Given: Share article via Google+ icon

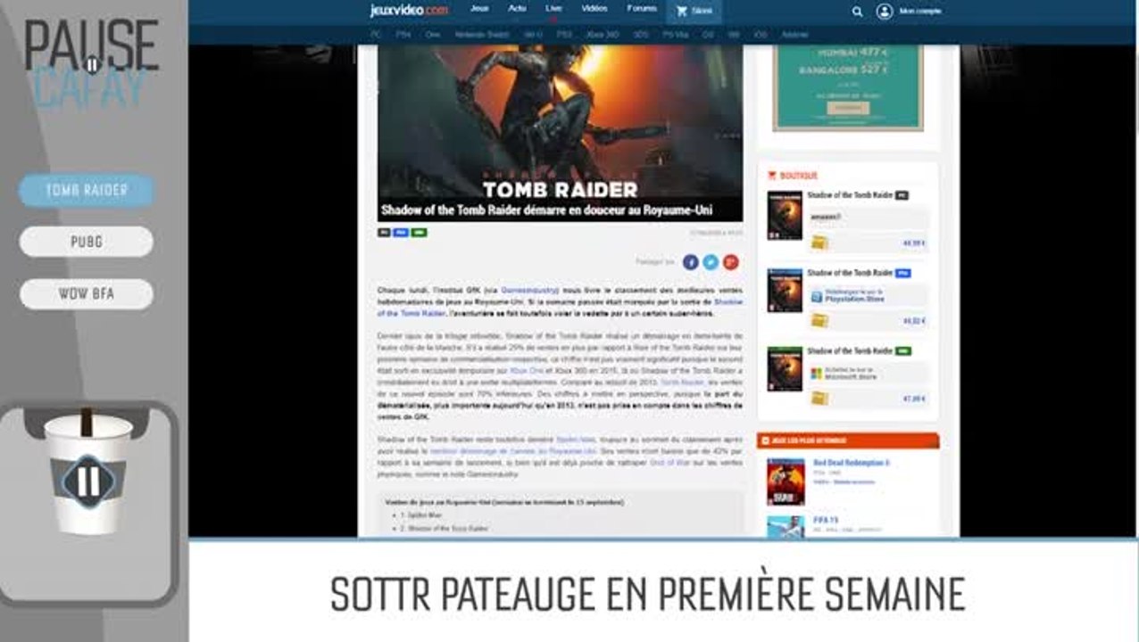Looking at the screenshot, I should click(731, 262).
